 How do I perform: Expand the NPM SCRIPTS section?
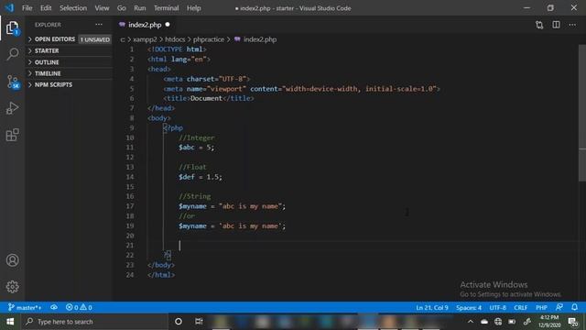pos(70,84)
